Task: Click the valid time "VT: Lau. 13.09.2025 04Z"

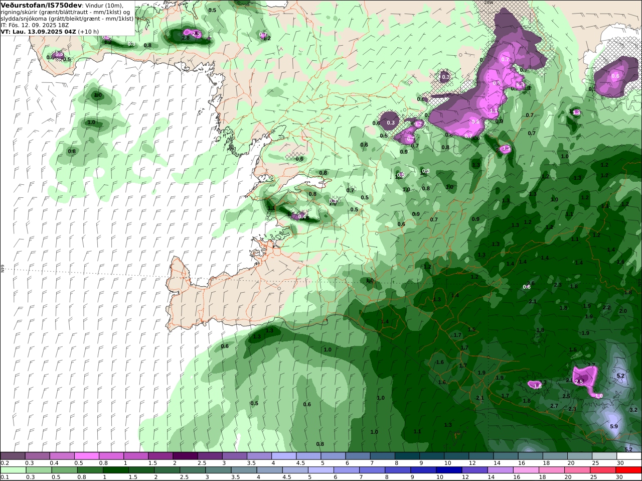Action: 39,31
